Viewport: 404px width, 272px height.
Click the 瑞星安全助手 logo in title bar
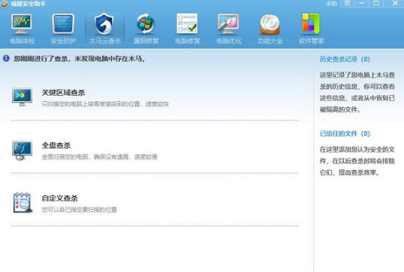click(x=4, y=4)
